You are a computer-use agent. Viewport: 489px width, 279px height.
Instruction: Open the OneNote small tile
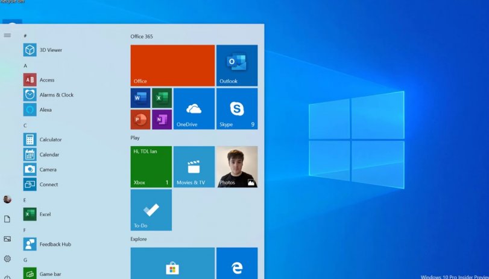pyautogui.click(x=162, y=120)
